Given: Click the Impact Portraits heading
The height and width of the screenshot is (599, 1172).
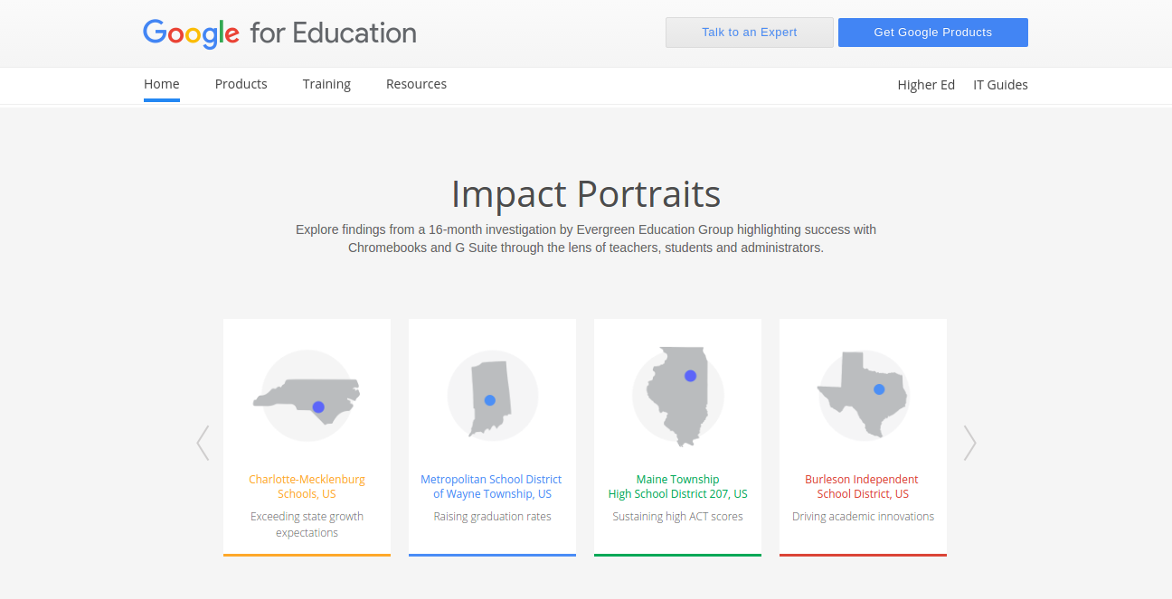Looking at the screenshot, I should tap(586, 194).
